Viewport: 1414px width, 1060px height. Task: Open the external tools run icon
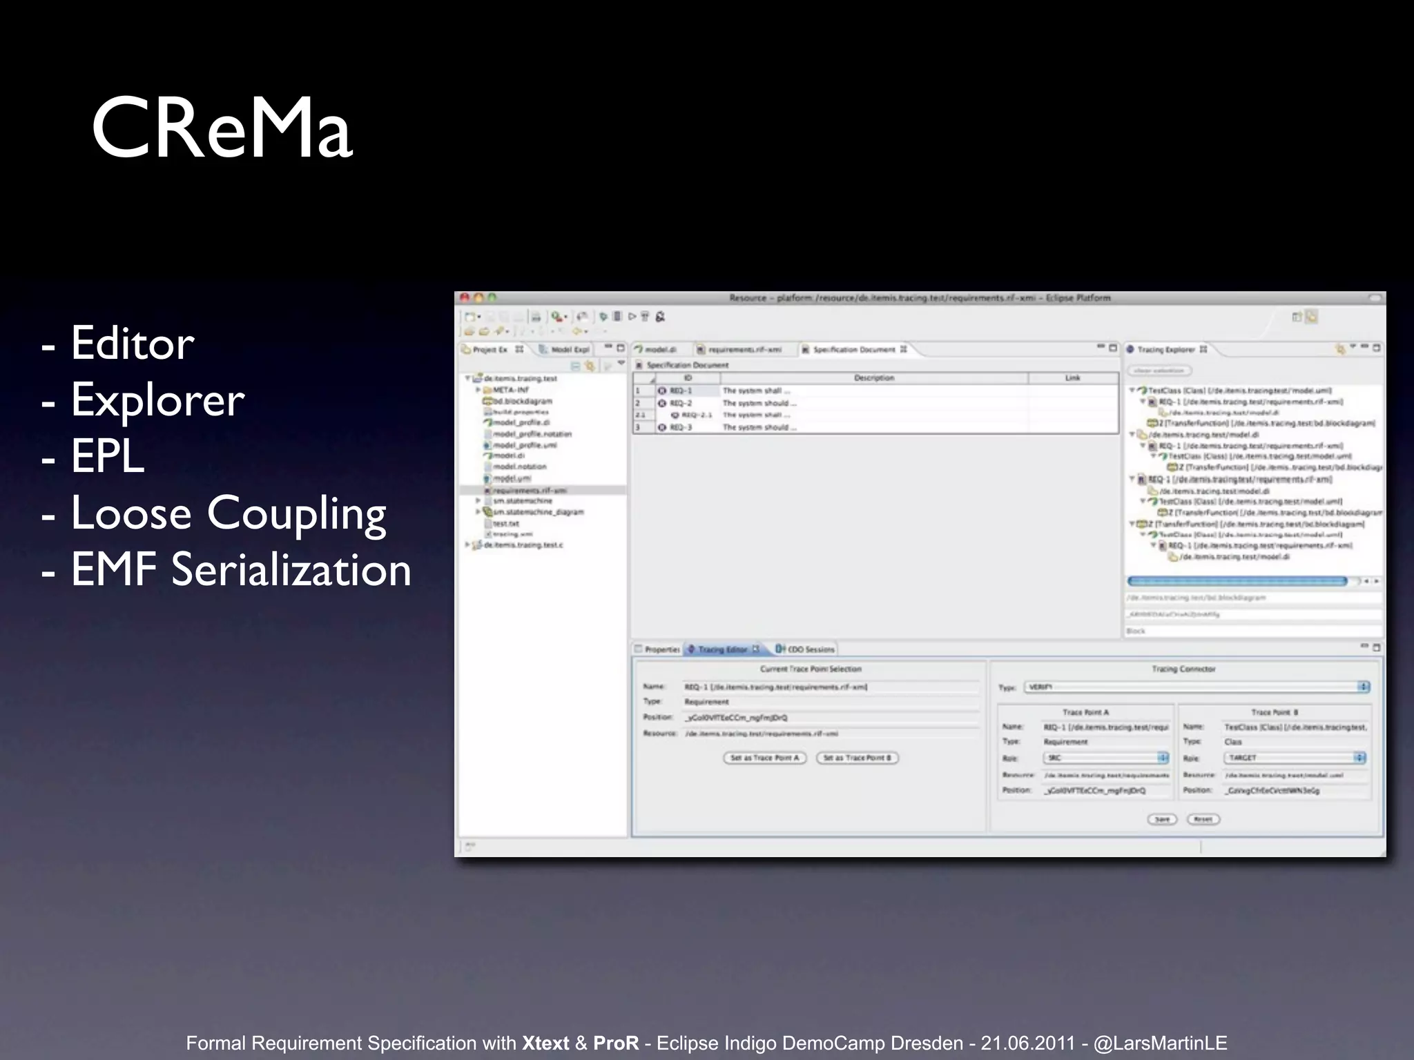tap(556, 317)
